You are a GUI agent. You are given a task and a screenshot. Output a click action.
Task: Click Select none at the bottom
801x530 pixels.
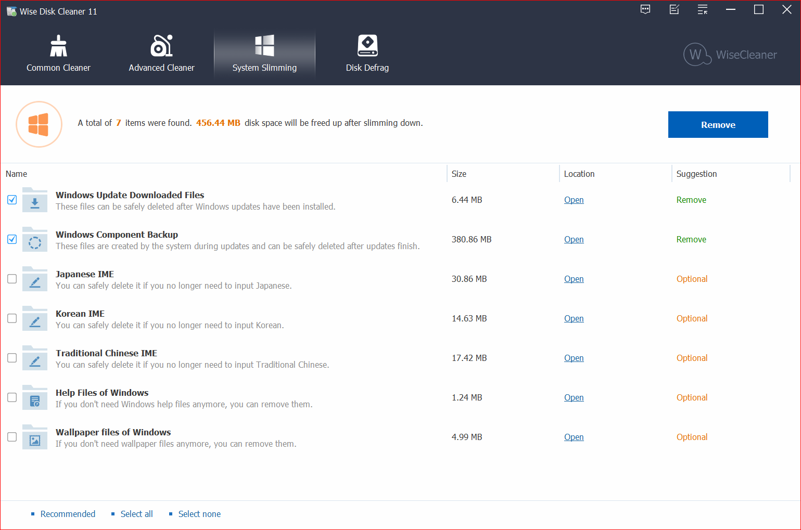(x=199, y=514)
